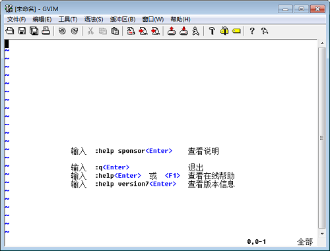
Task: Click the Undo toolbar icon
Action: coord(62,31)
